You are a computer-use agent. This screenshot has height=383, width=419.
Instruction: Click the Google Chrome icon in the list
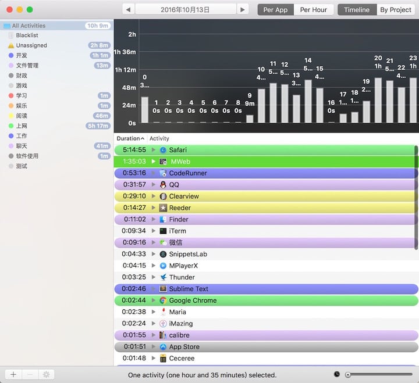point(163,300)
